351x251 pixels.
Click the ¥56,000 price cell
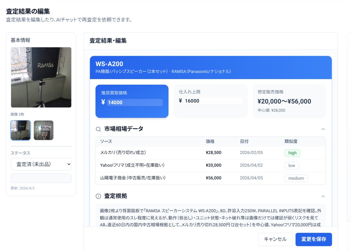pos(213,178)
